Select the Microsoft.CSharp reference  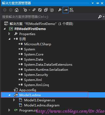(37, 44)
